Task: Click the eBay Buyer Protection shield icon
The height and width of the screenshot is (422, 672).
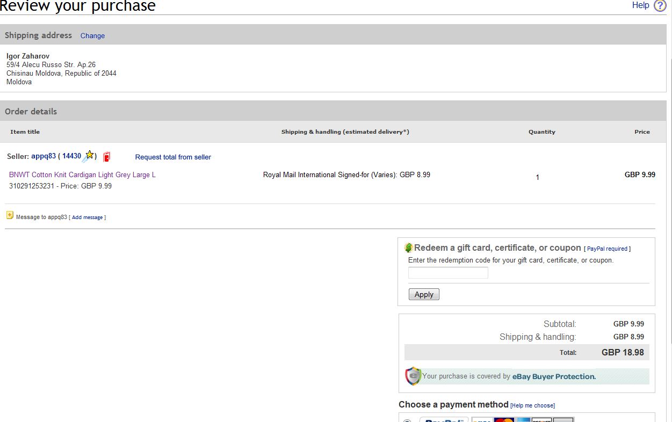Action: point(413,376)
